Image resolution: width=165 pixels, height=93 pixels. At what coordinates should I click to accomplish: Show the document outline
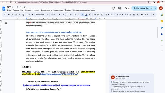point(6,23)
